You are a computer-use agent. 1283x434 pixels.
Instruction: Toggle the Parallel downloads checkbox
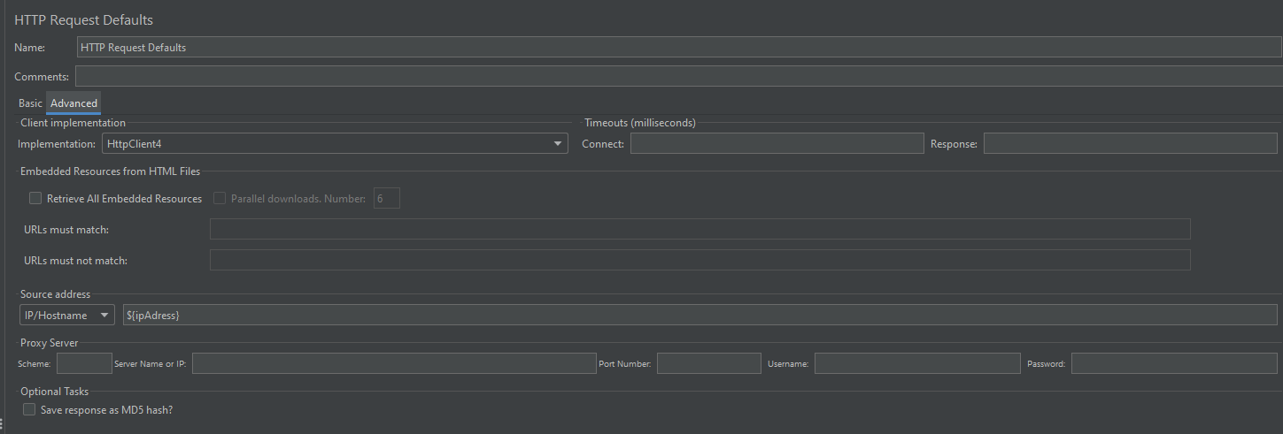(220, 198)
